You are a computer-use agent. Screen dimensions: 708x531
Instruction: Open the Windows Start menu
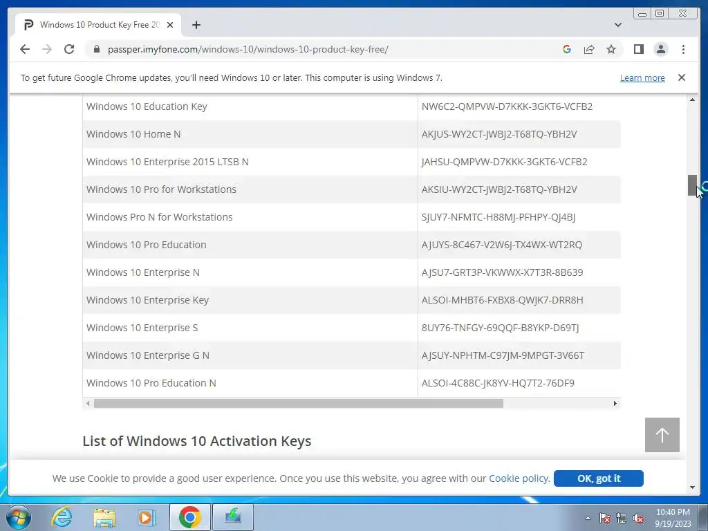(19, 517)
